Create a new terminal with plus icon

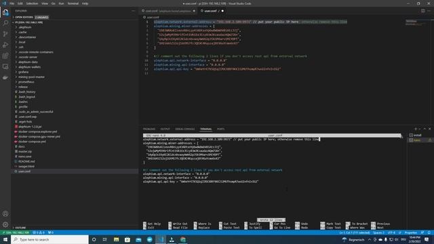pyautogui.click(x=416, y=129)
